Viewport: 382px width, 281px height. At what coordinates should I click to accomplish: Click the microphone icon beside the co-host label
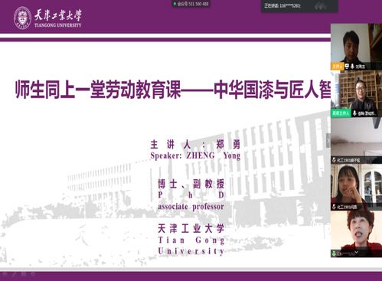coord(354,113)
